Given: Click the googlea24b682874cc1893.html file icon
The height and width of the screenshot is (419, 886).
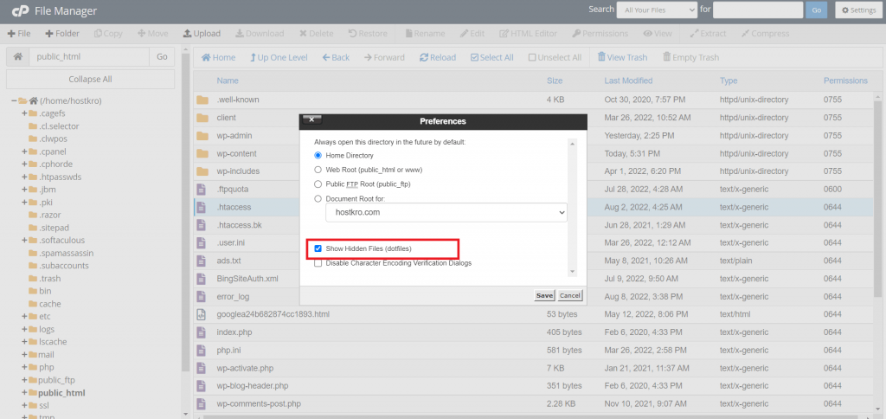Looking at the screenshot, I should (201, 314).
